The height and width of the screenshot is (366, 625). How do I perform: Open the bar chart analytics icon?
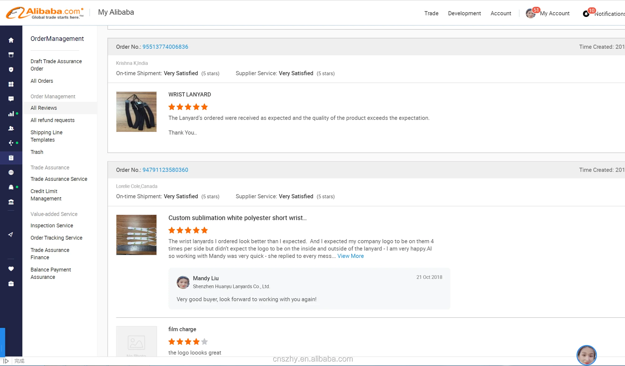[11, 114]
